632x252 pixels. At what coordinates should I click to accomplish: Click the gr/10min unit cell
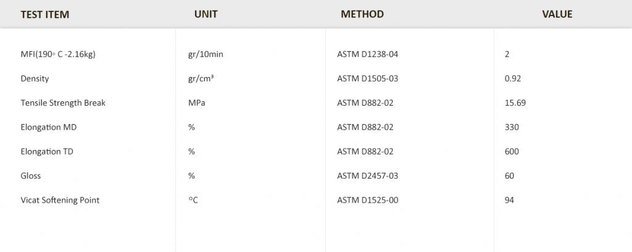tap(206, 54)
